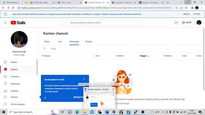Open the Windows Start menu
The height and width of the screenshot is (115, 205).
click(x=4, y=112)
